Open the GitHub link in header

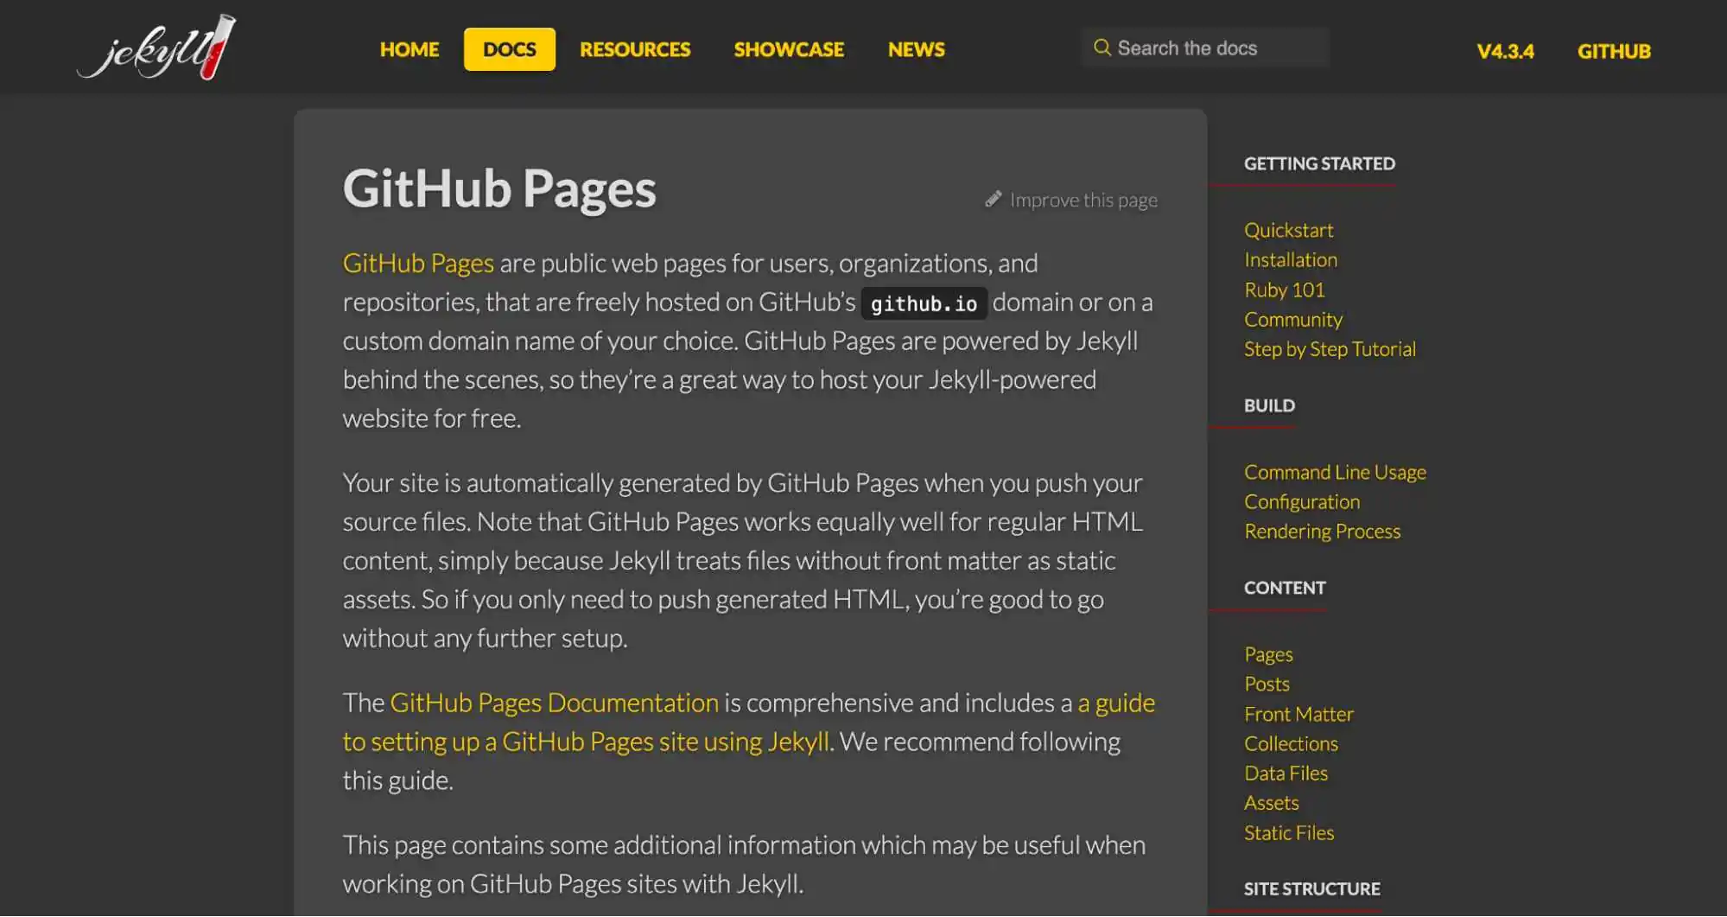tap(1614, 51)
